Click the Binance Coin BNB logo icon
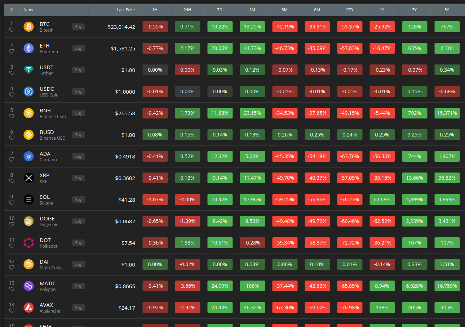 click(28, 113)
